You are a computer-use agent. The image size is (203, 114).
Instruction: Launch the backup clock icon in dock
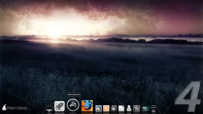point(146,109)
